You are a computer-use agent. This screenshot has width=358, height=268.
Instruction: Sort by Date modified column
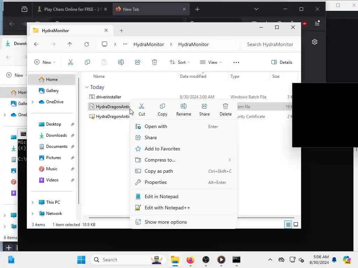[x=193, y=76]
